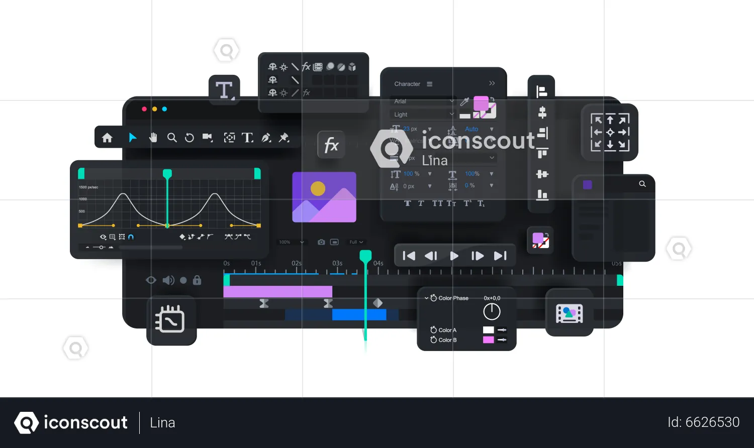The width and height of the screenshot is (754, 448).
Task: Open the 100% magnification dropdown
Action: click(x=292, y=242)
